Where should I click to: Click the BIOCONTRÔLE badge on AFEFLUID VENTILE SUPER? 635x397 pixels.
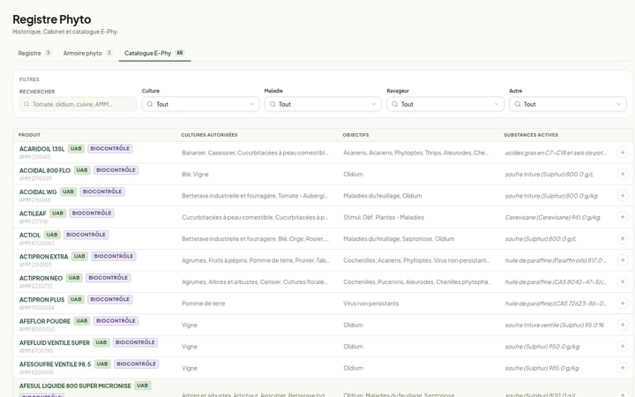135,342
